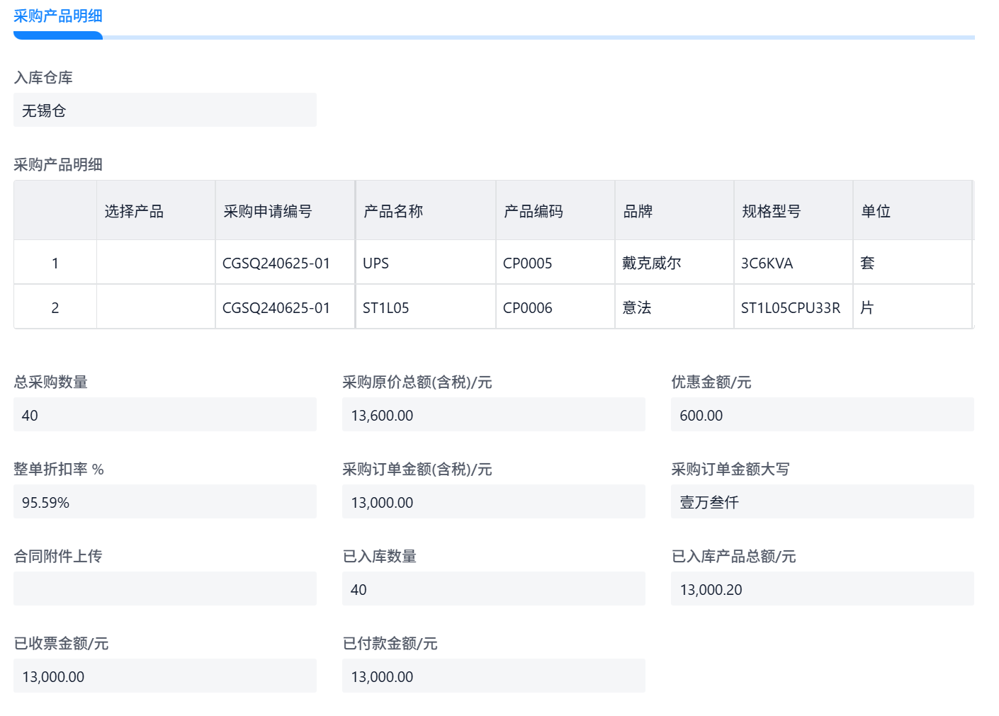Click the 整单折扣率 field showing 95.59%
The width and height of the screenshot is (999, 716).
coord(164,502)
